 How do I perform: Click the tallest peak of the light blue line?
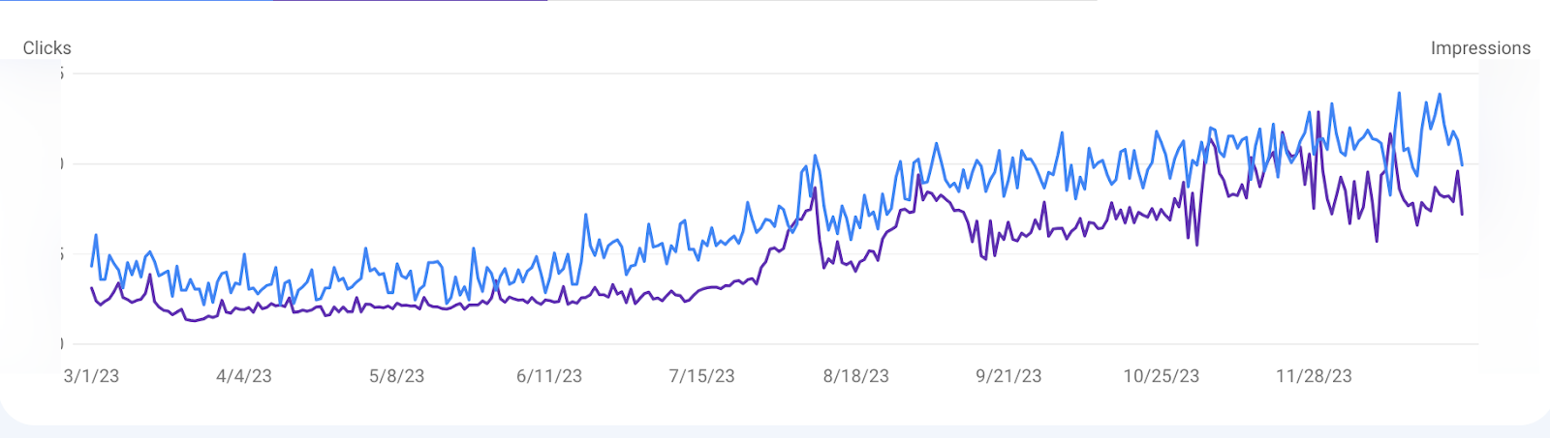pos(1399,94)
